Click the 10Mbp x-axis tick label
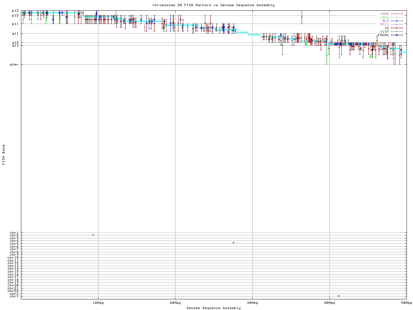413x310 pixels. (98, 303)
